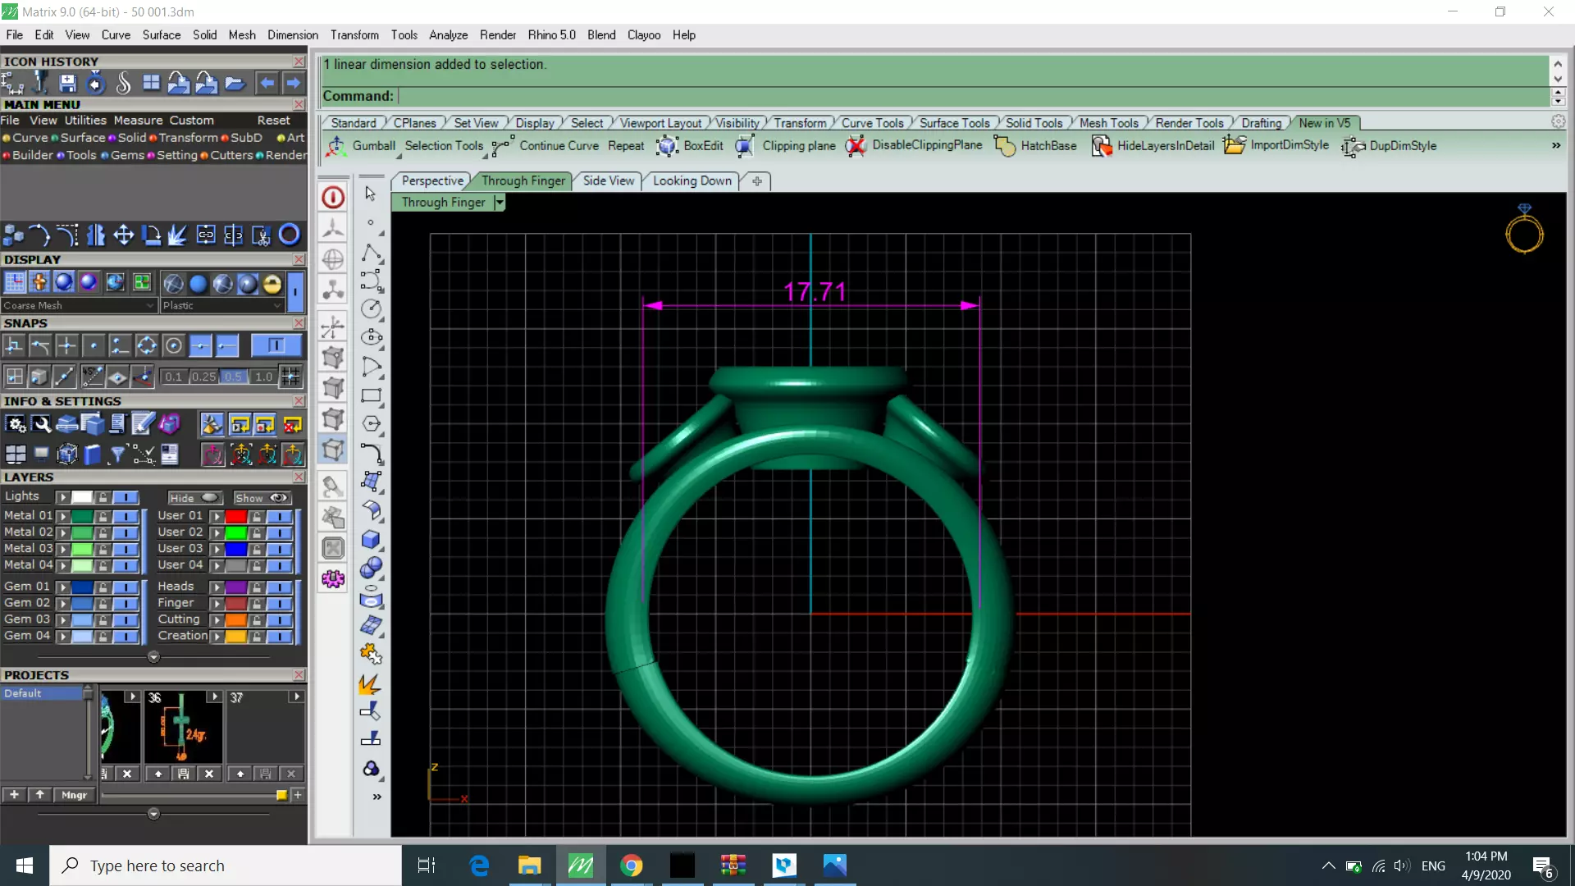Click the DisableClippingPlane icon
This screenshot has width=1575, height=886.
pyautogui.click(x=856, y=146)
